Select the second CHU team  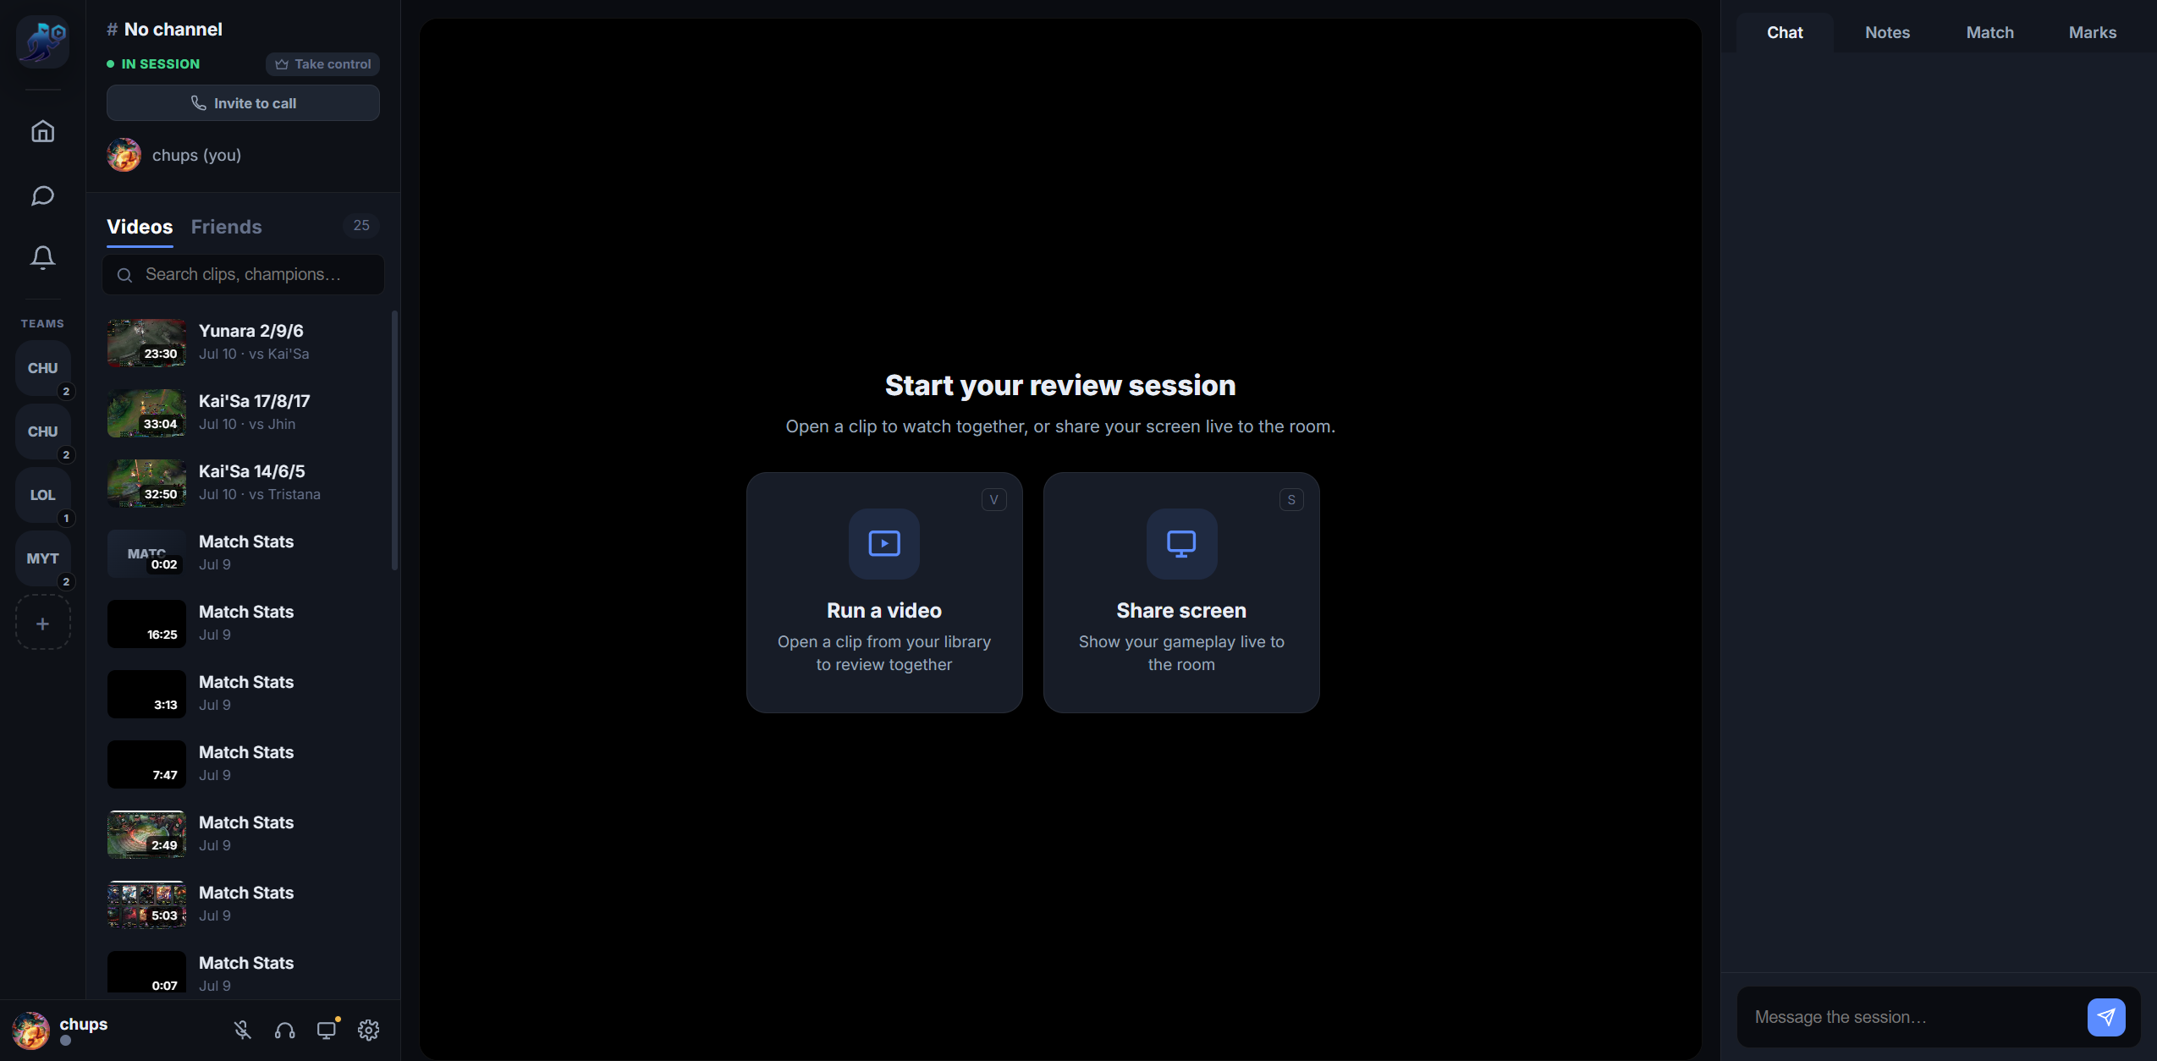click(x=42, y=432)
